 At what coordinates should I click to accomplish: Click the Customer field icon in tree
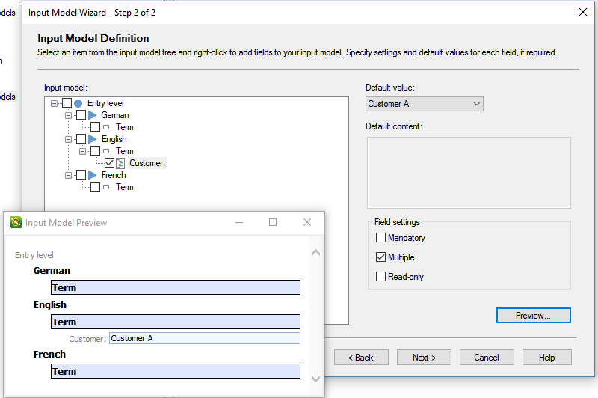120,163
